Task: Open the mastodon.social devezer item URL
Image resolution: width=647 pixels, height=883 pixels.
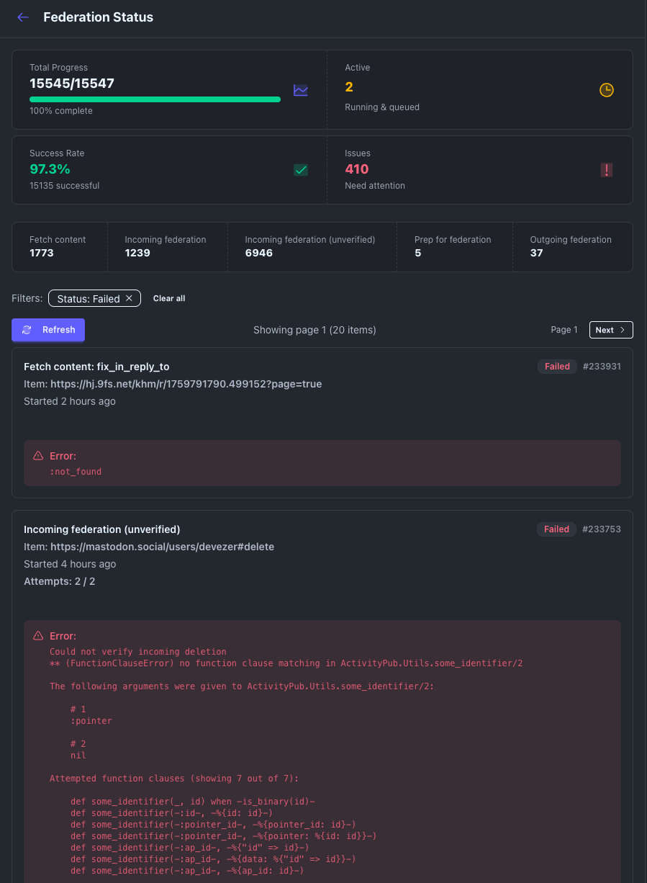Action: (x=162, y=547)
